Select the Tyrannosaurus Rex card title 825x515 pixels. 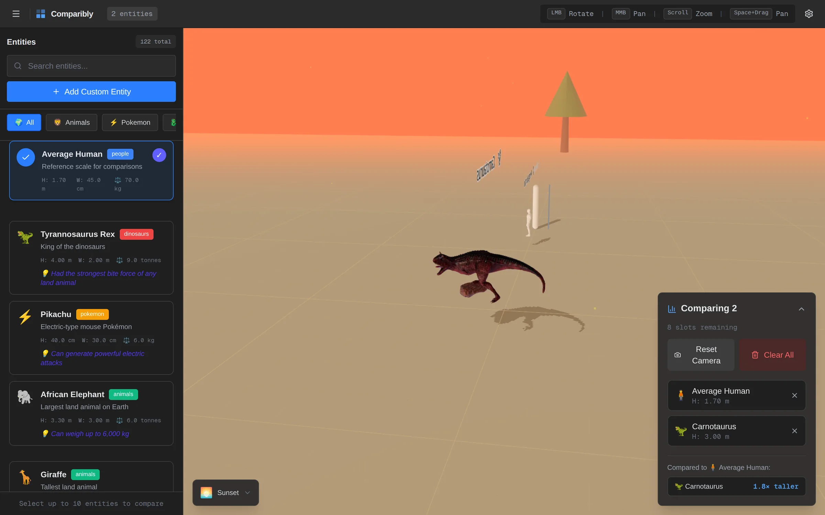pos(78,234)
